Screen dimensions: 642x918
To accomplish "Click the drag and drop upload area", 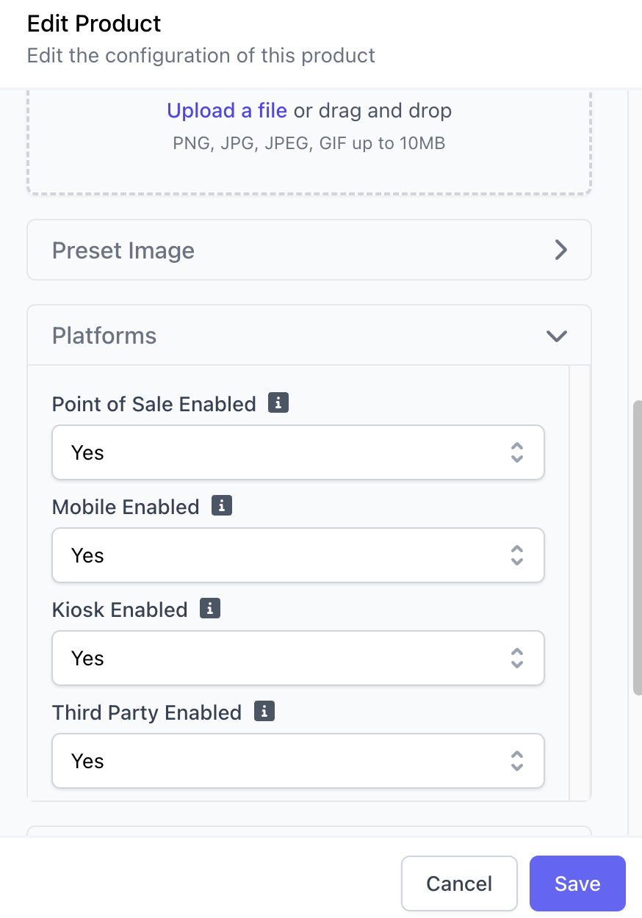I will (x=309, y=140).
